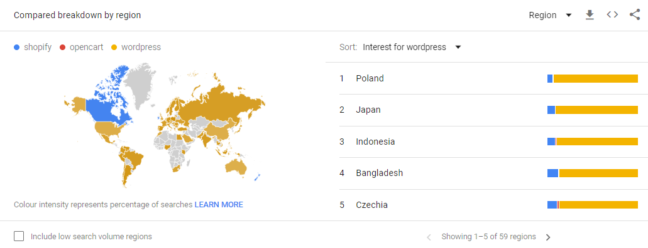Image resolution: width=648 pixels, height=248 pixels.
Task: Open the Region dropdown
Action: pos(550,15)
